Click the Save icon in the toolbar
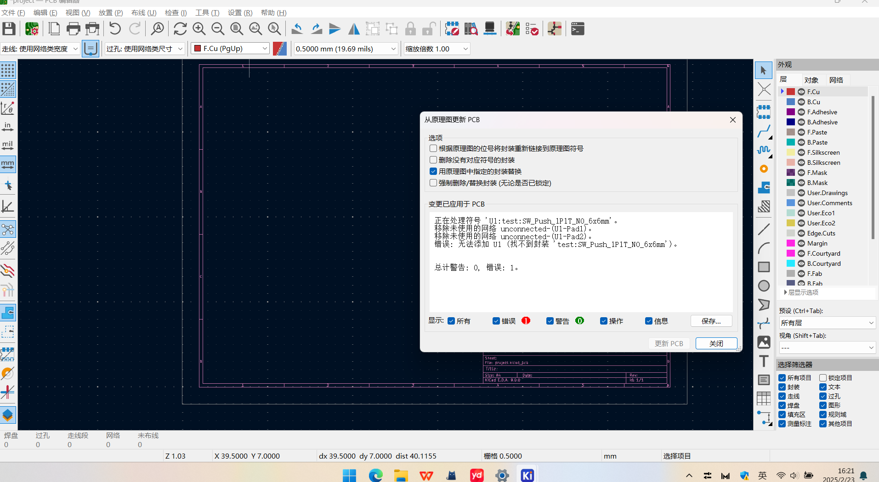Screen dimensions: 879x482 (9, 29)
